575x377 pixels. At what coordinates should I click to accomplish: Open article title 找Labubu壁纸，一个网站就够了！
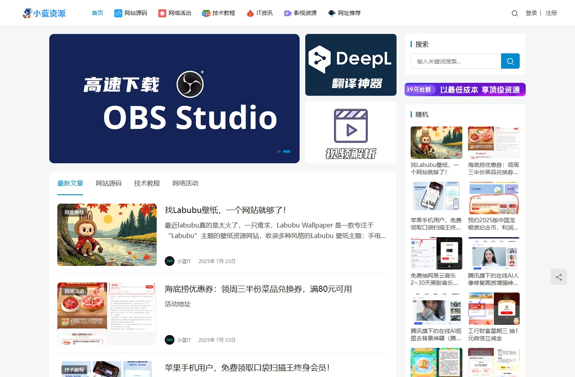[x=225, y=210]
